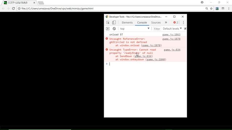Screen dimensions: 232x130
Task: Open the Default levels dropdown
Action: pos(172,29)
